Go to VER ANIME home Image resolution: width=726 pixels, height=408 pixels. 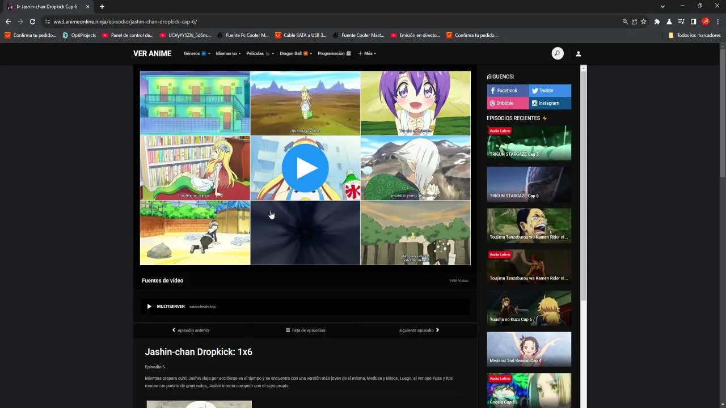(152, 54)
